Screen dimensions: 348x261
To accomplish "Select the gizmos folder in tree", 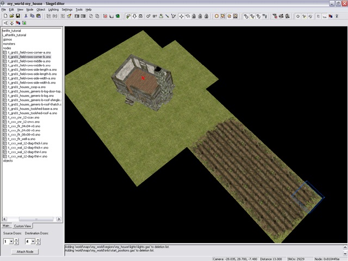I will [x=8, y=39].
